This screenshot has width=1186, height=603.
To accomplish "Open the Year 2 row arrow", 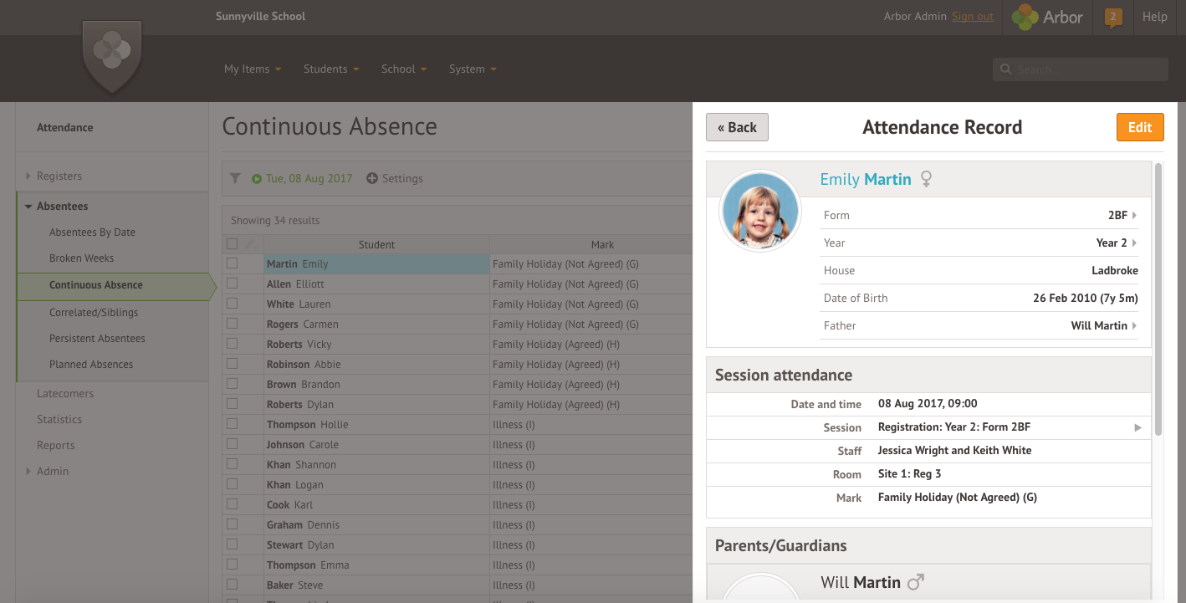I will (x=1134, y=243).
